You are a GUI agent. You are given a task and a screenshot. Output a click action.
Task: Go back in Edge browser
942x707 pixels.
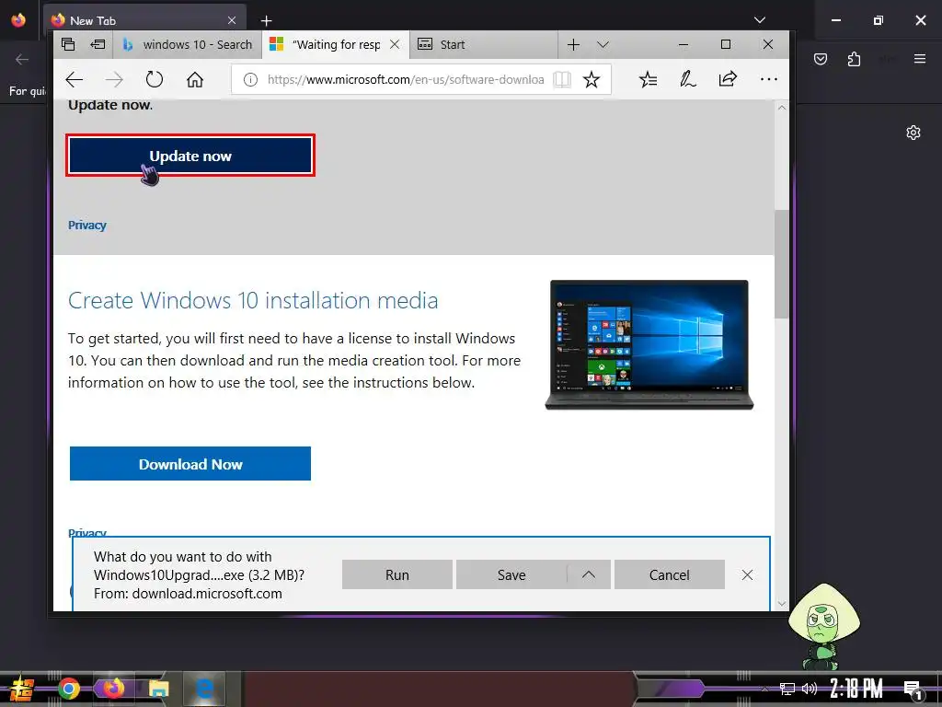click(x=75, y=79)
